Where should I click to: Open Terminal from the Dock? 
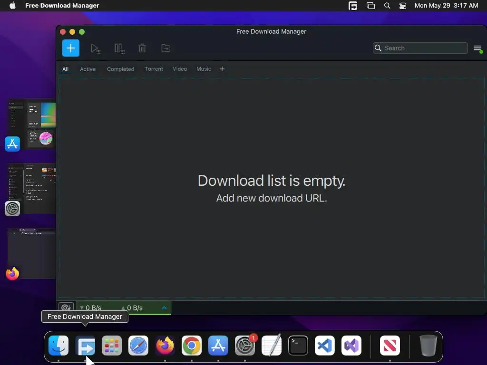[298, 346]
